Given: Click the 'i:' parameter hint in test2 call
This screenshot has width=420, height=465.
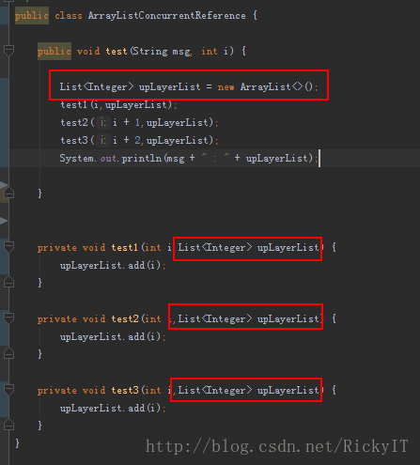Looking at the screenshot, I should 103,122.
